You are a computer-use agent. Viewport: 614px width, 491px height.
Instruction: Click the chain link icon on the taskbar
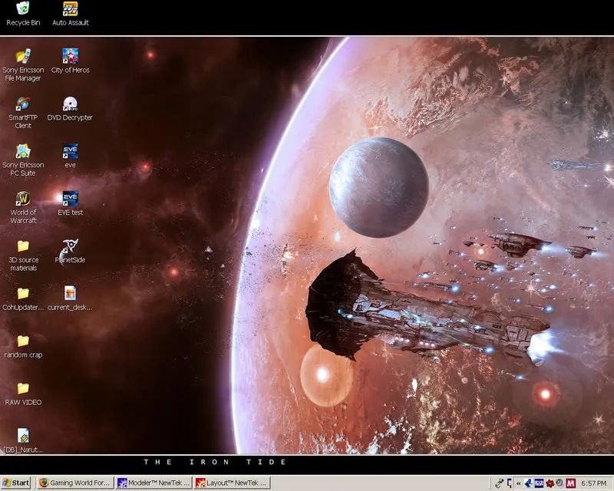tap(500, 483)
